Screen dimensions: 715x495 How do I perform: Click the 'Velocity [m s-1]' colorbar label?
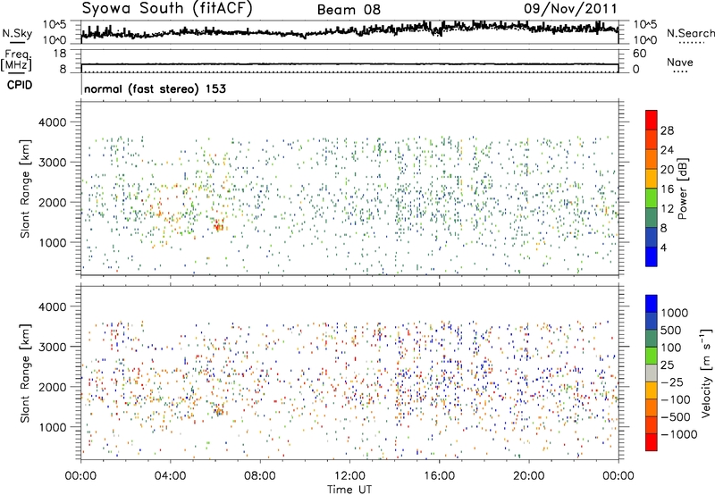click(x=706, y=373)
